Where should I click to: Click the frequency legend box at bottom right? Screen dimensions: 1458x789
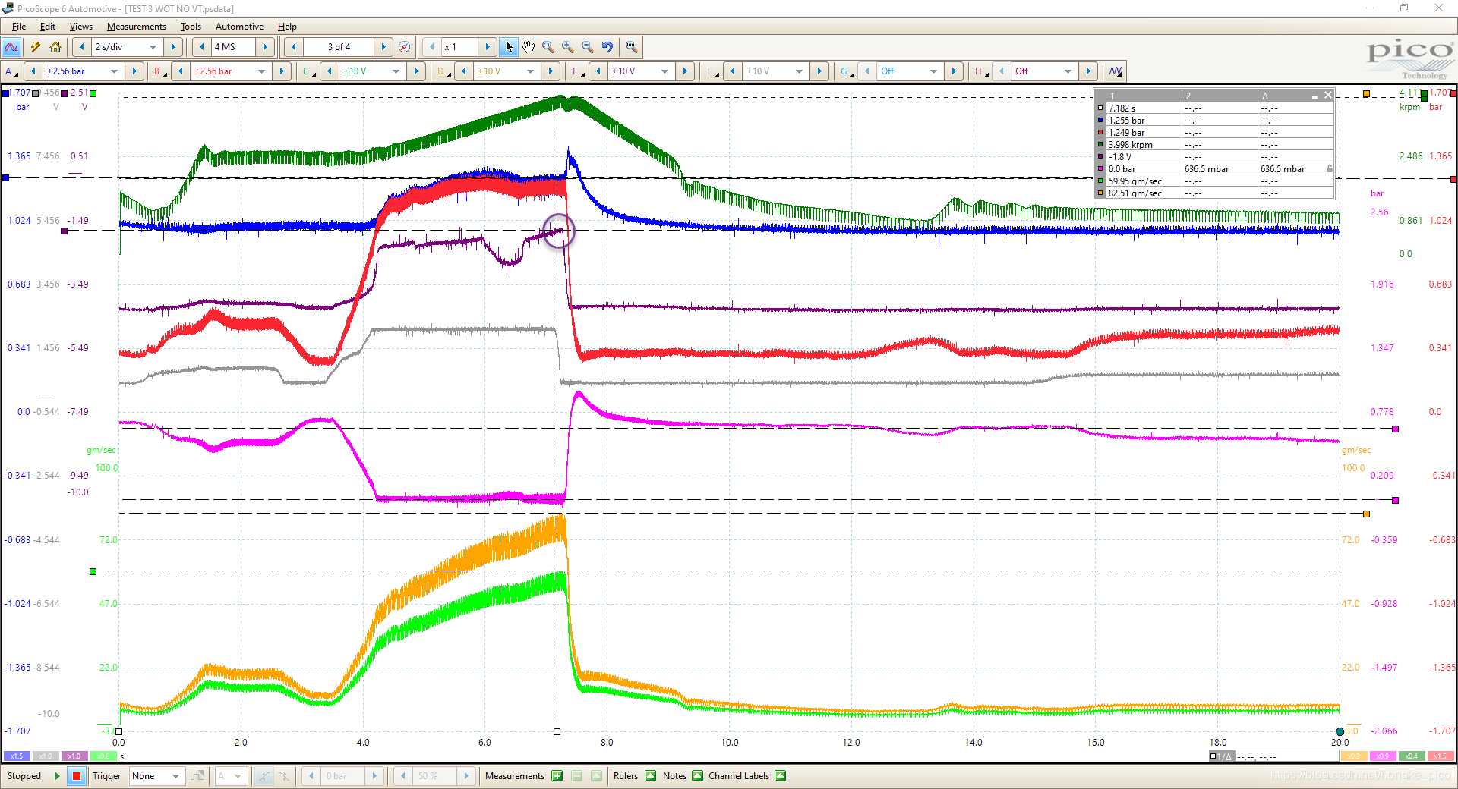pos(1273,756)
